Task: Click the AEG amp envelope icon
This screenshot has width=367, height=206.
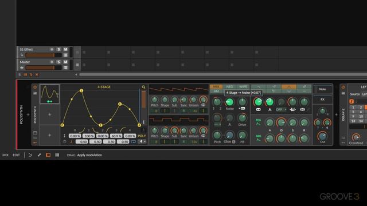Action: 258,138
